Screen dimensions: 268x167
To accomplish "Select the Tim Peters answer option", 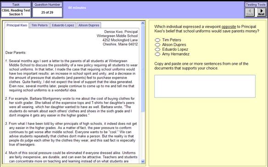I will coord(157,40).
